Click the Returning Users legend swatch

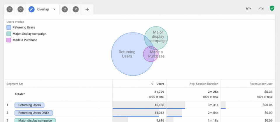point(9,27)
